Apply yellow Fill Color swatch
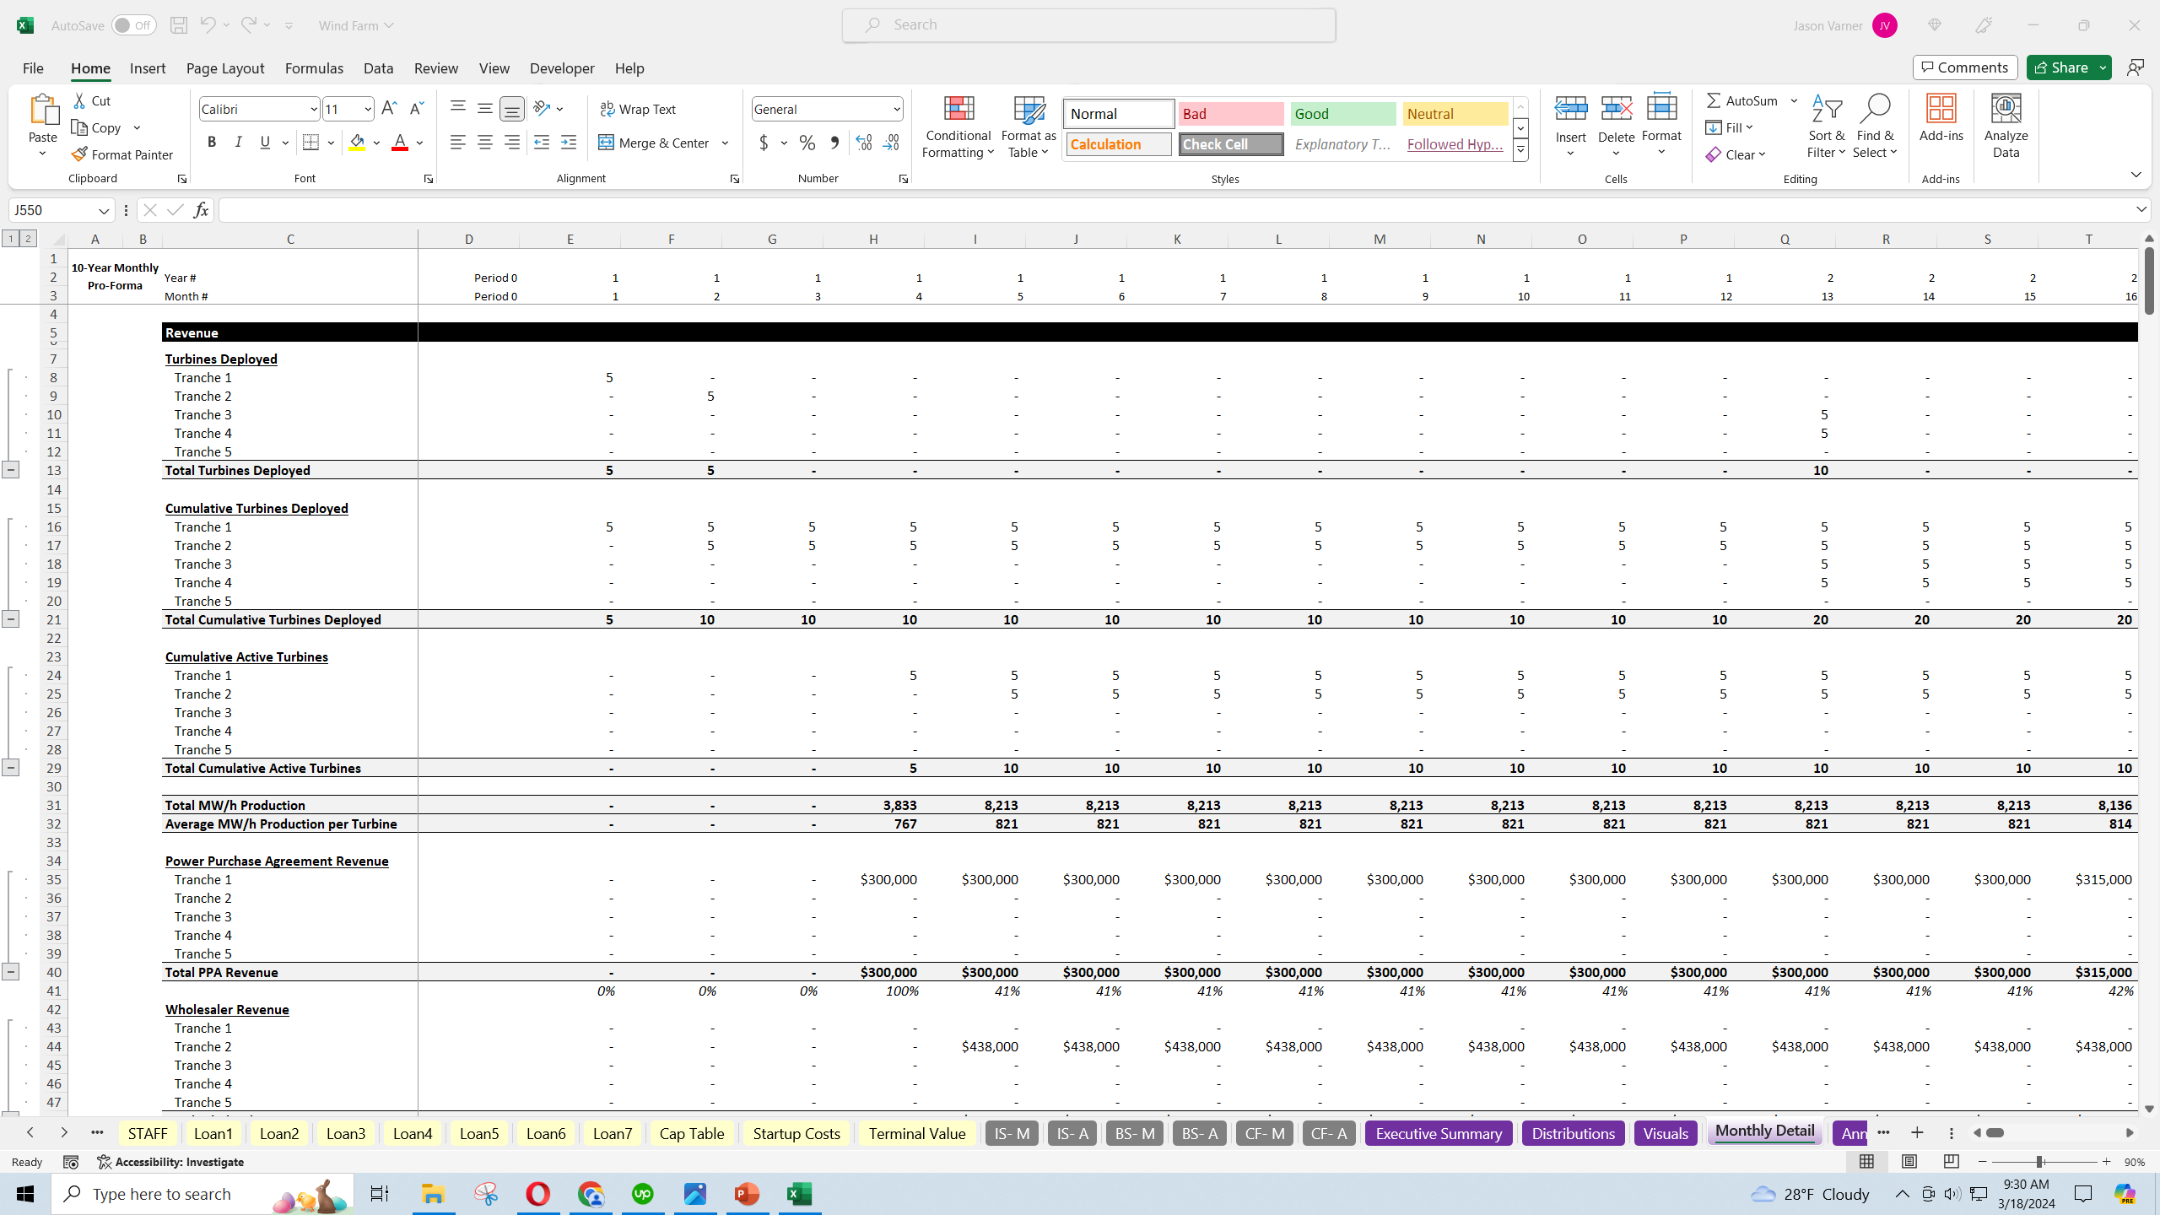Image resolution: width=2160 pixels, height=1215 pixels. (357, 143)
